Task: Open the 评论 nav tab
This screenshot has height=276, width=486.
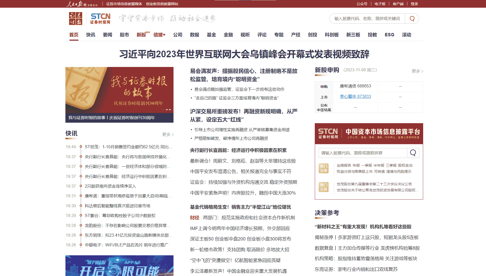Action: coord(262,35)
